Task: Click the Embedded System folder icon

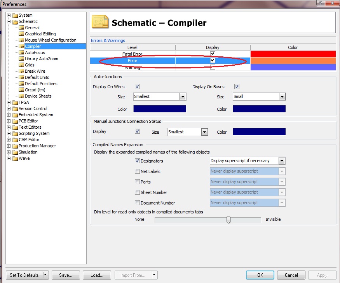Action: (15, 115)
